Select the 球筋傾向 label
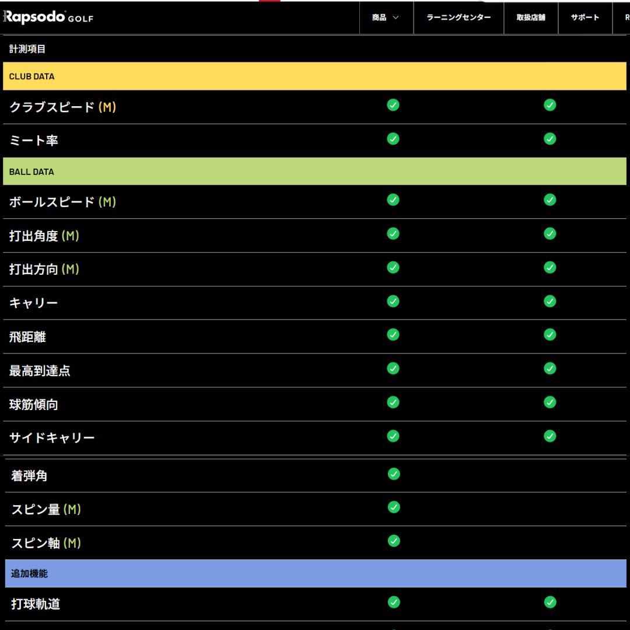The image size is (630, 630). [34, 404]
